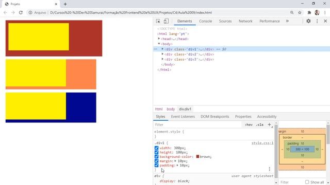Open the Accessibility subtab
This screenshot has width=330, height=185.
(267, 117)
